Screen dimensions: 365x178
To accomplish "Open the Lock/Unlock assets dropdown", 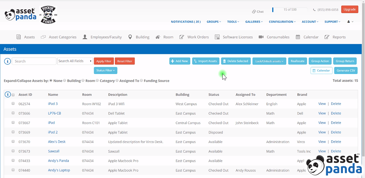I will [x=269, y=61].
